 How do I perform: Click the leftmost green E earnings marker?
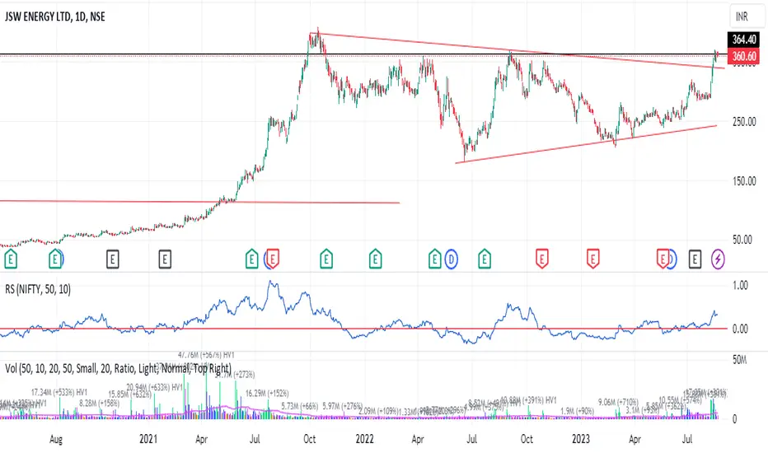[x=11, y=259]
